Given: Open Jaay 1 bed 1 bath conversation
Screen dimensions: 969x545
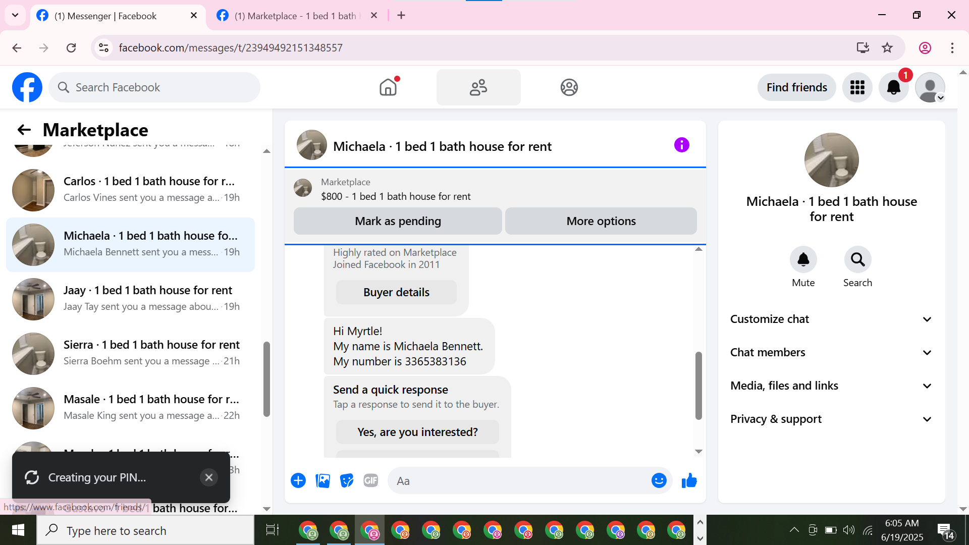Looking at the screenshot, I should [x=130, y=299].
